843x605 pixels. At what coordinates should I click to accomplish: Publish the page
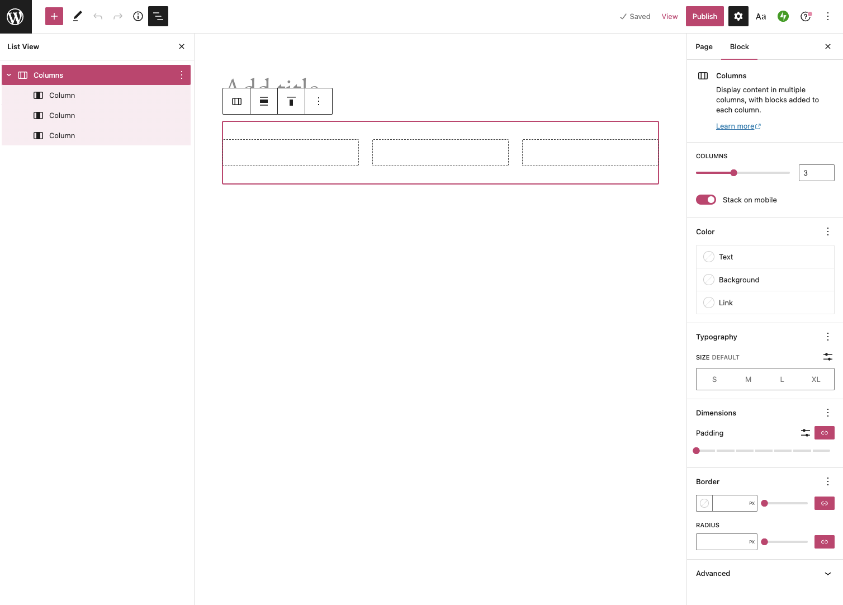tap(704, 16)
